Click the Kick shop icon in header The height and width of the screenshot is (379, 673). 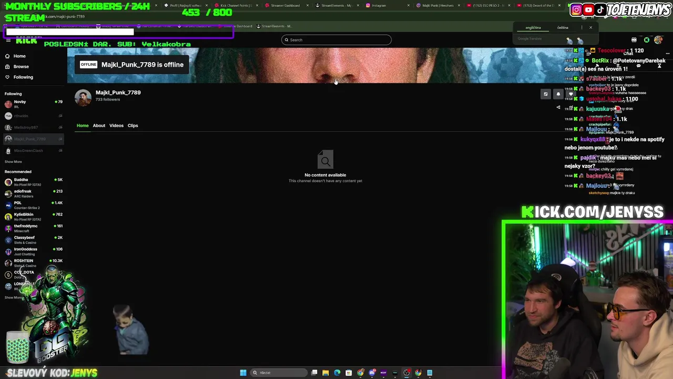click(634, 40)
